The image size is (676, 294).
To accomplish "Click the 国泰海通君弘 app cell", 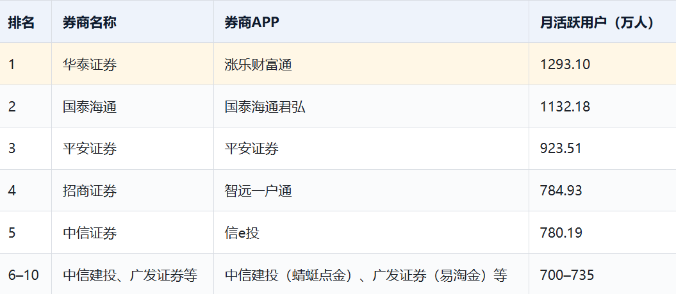I will coord(371,106).
